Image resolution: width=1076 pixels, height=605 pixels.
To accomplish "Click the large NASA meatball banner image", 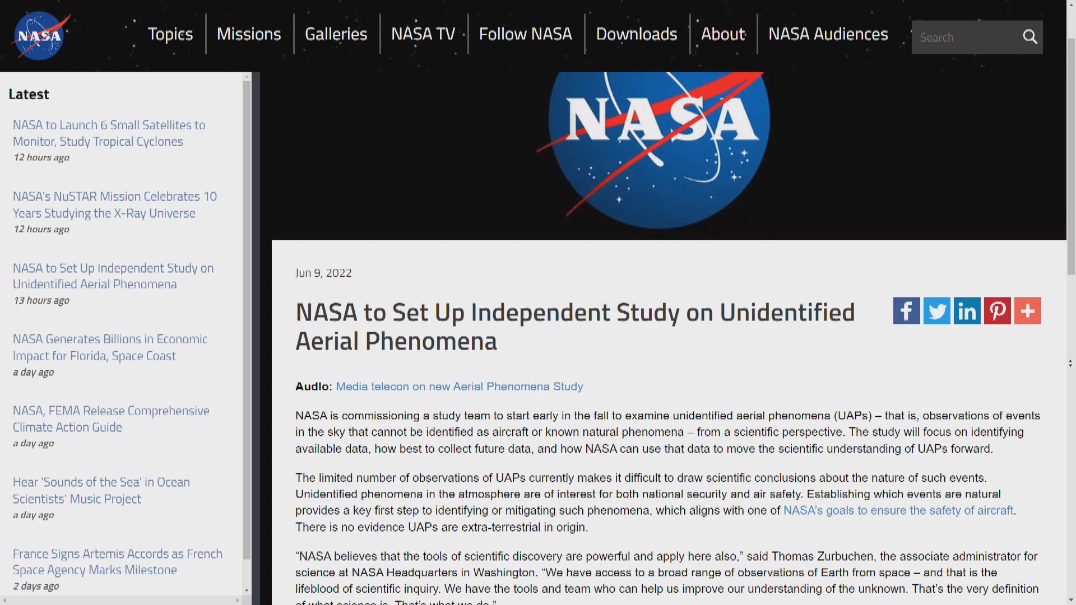I will (658, 148).
